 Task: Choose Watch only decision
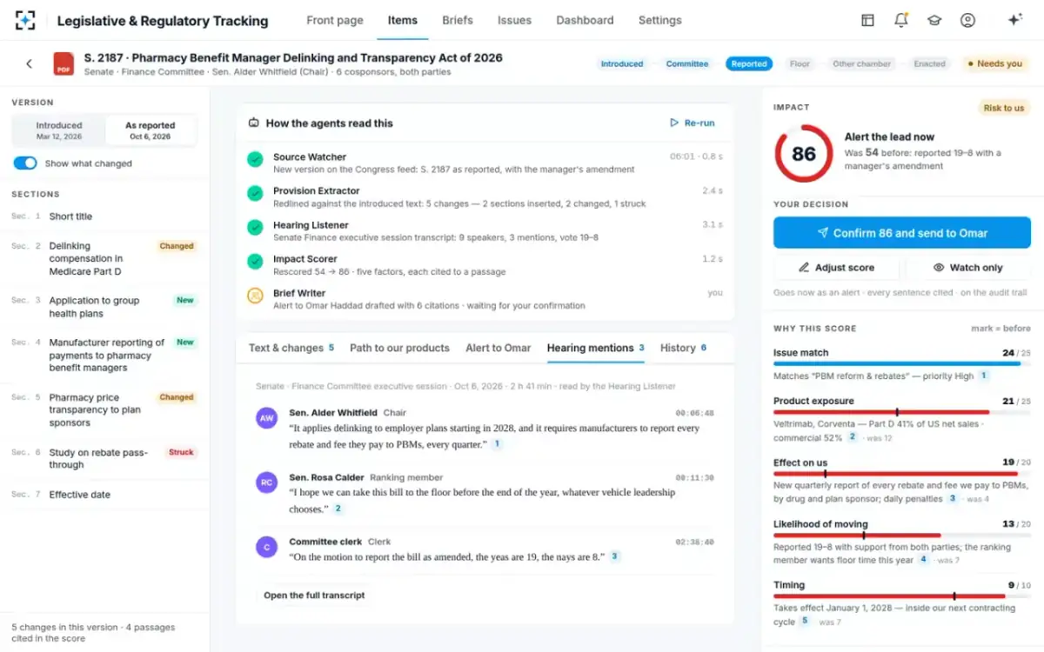coord(967,268)
